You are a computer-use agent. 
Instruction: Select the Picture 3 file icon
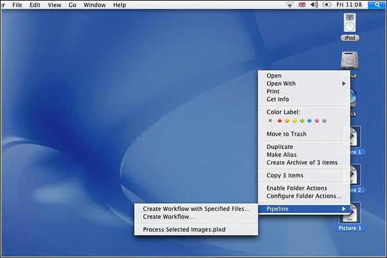(x=352, y=213)
